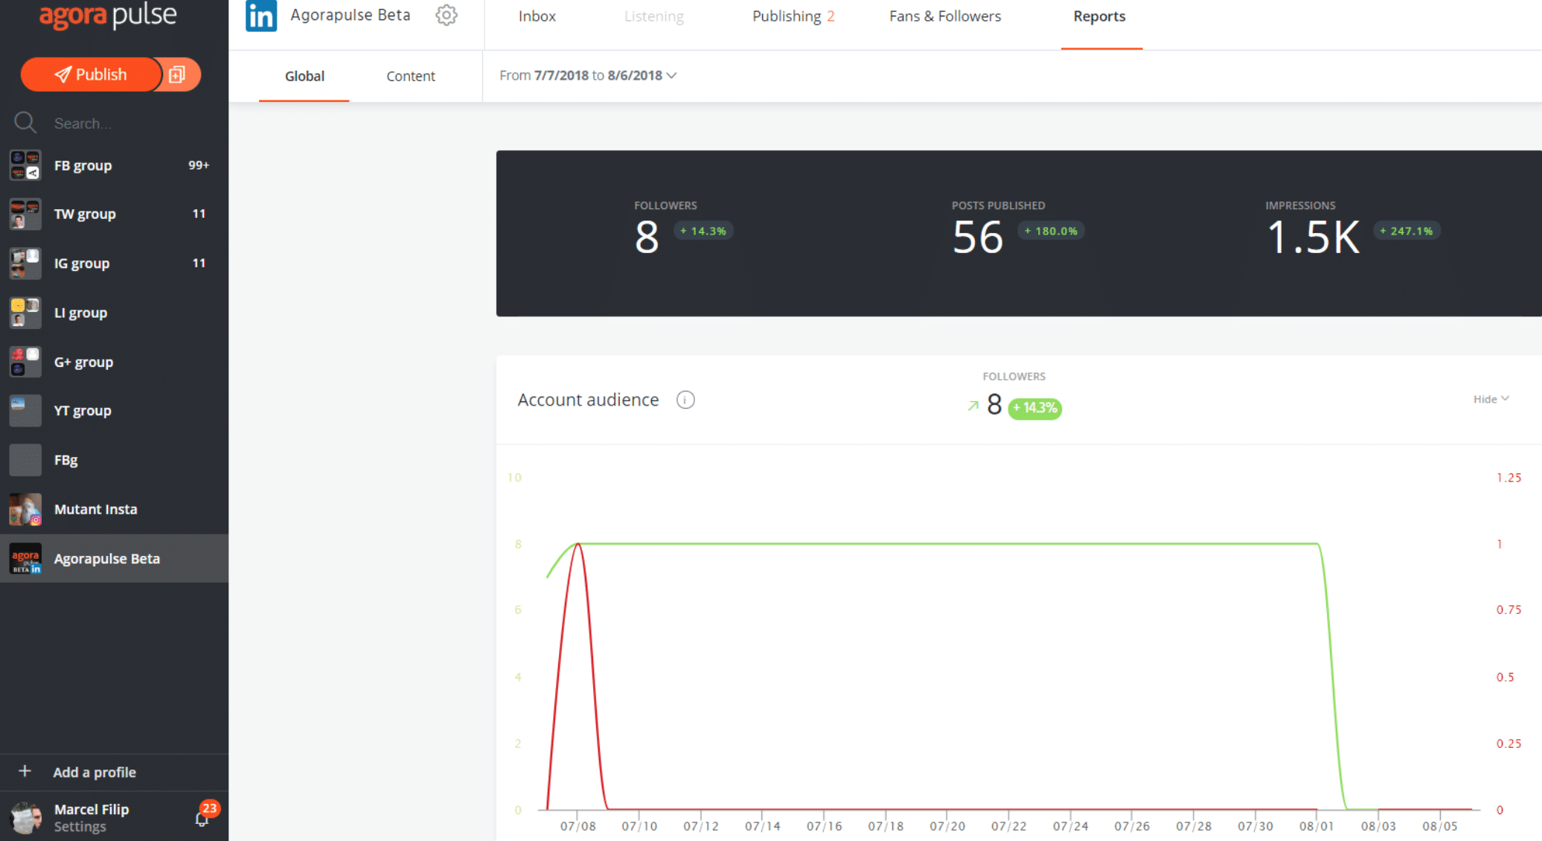Click the search magnifier icon
Image resolution: width=1542 pixels, height=841 pixels.
pos(25,123)
